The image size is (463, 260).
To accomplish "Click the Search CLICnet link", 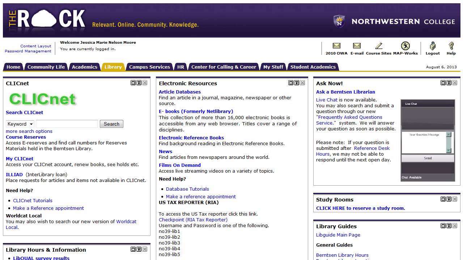I will pyautogui.click(x=24, y=112).
